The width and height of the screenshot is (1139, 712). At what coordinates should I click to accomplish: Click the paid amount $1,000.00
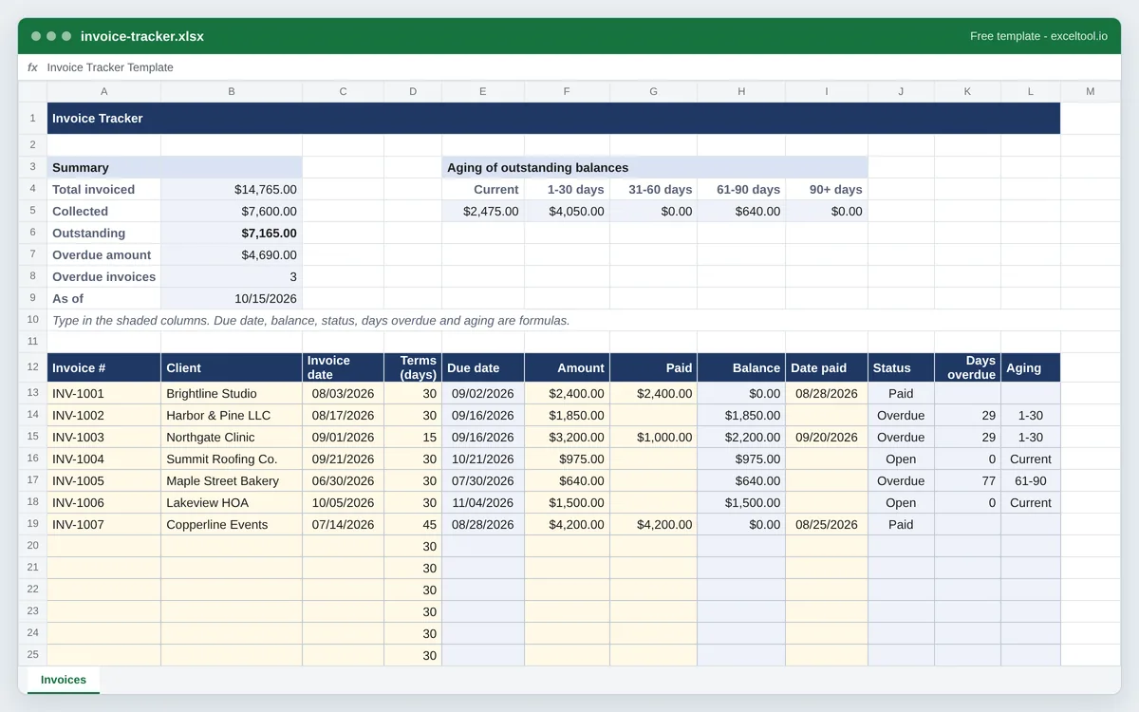(x=653, y=437)
